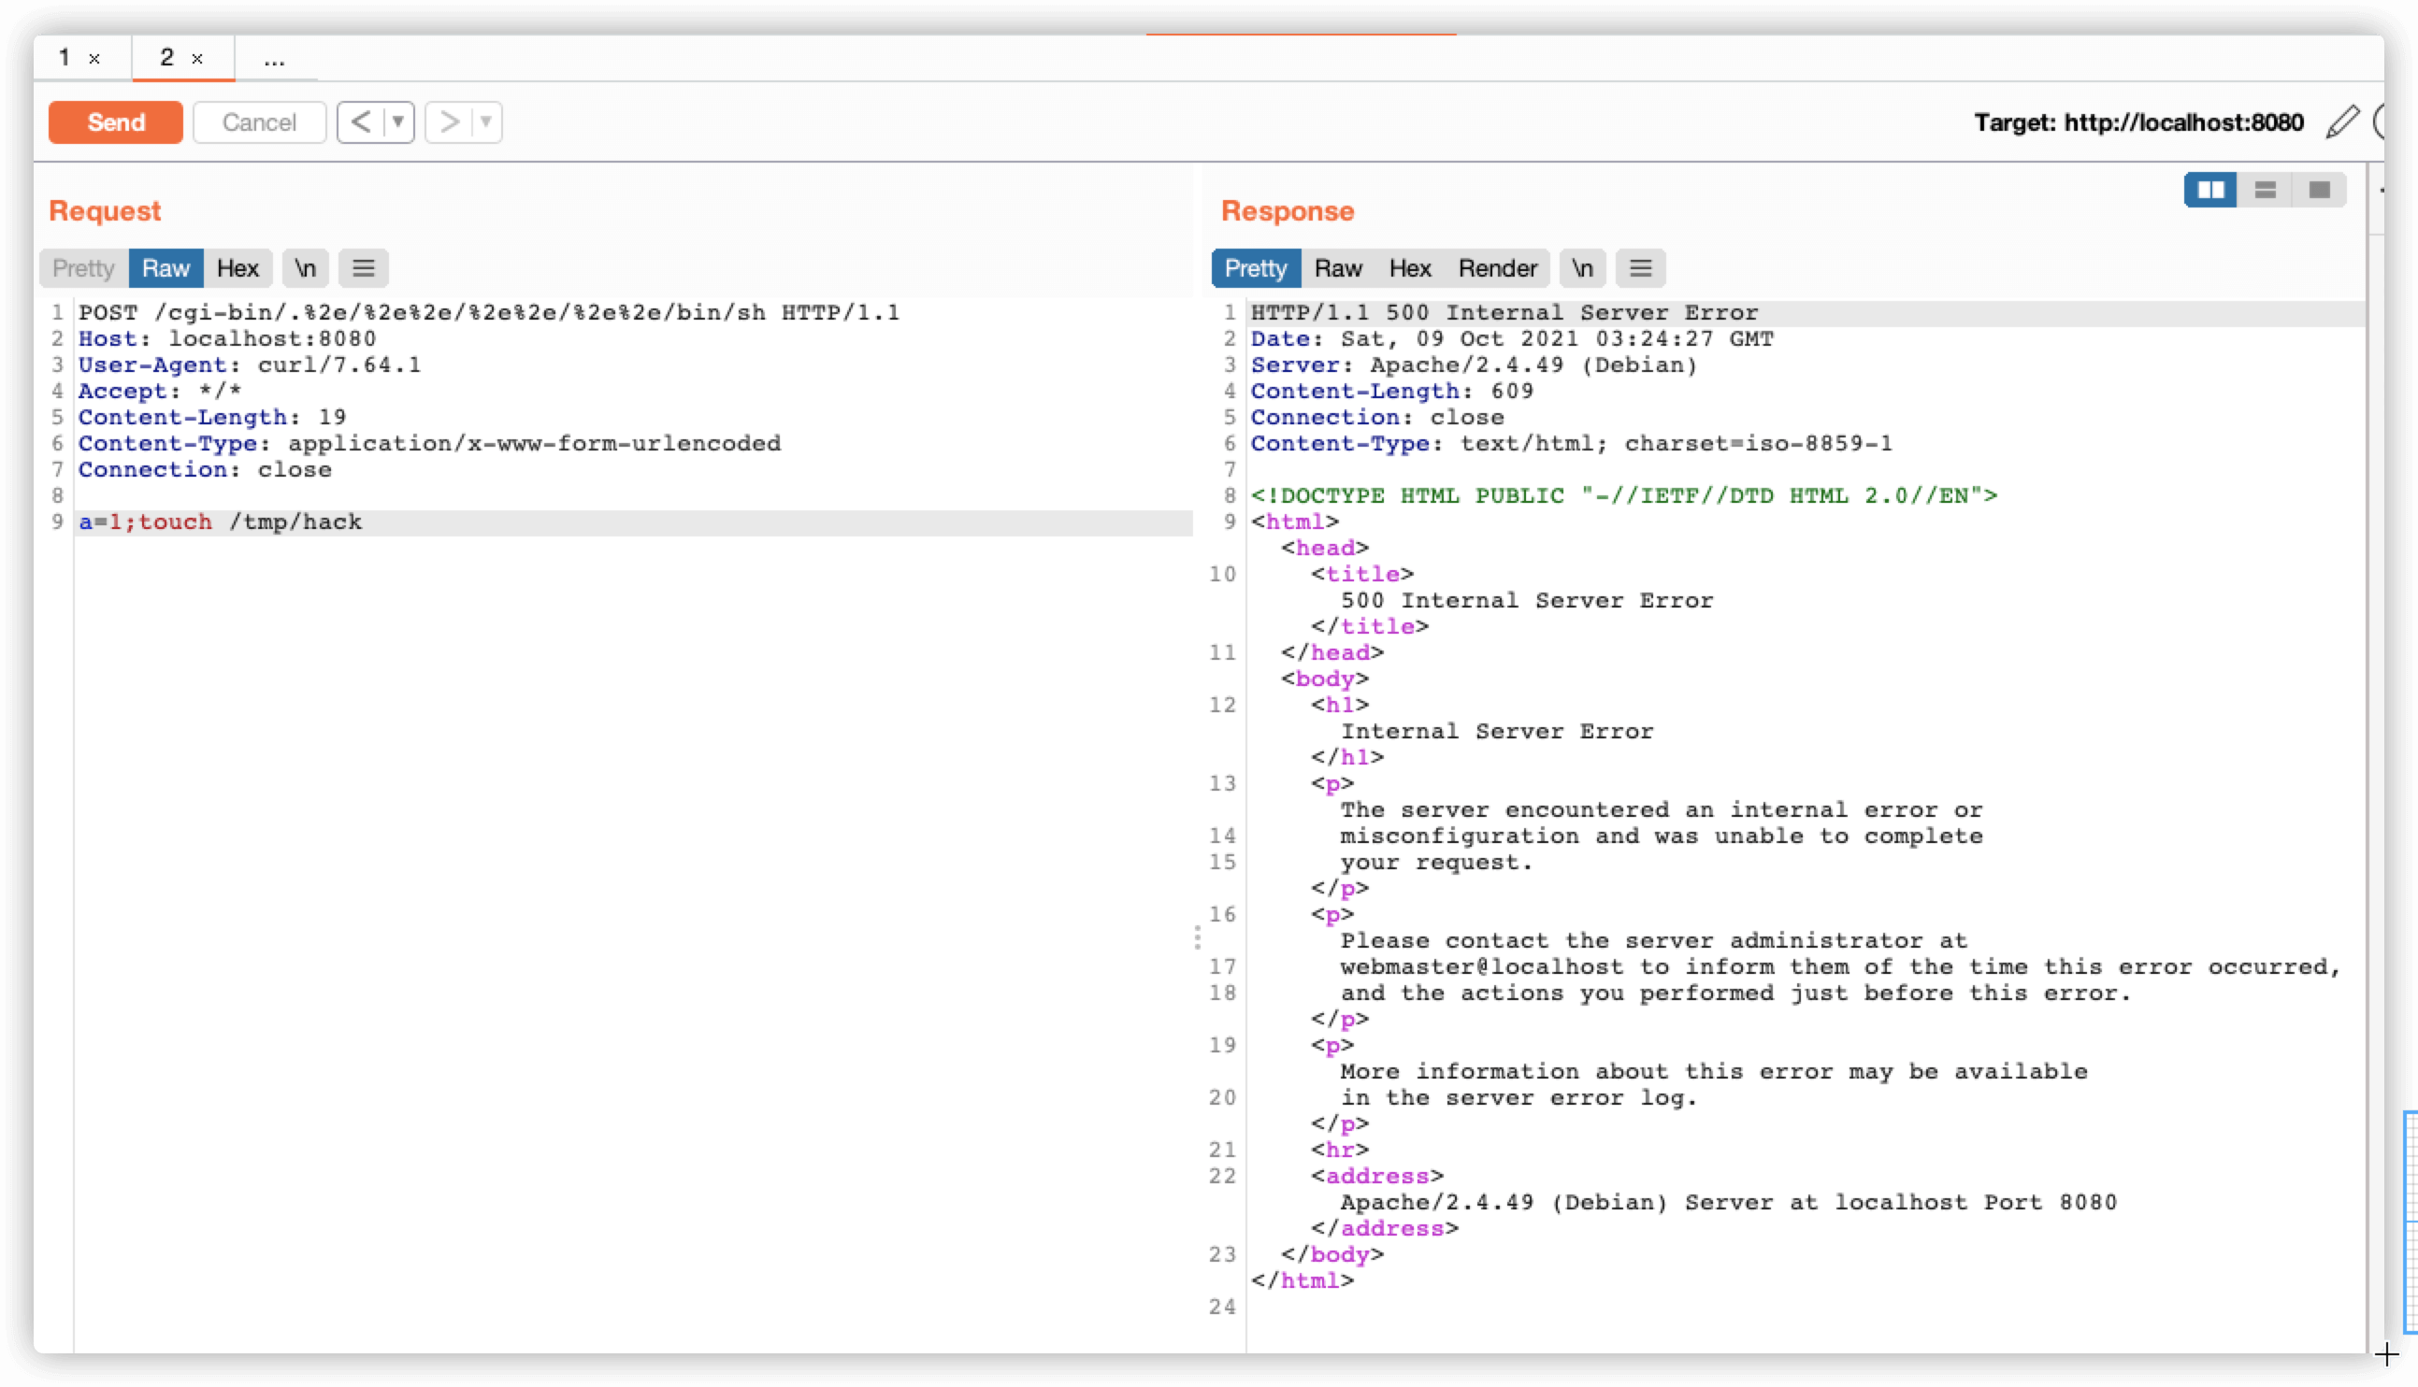Grab divider handle between Request and Response
The height and width of the screenshot is (1387, 2418).
point(1197,937)
